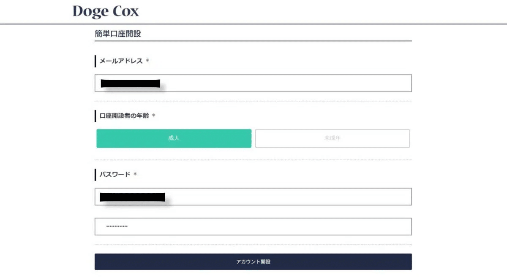Click the asterisk beside パスワード

point(135,174)
